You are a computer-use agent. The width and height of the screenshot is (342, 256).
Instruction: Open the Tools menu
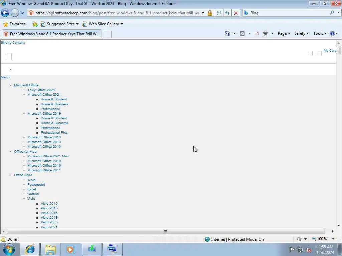(x=320, y=33)
